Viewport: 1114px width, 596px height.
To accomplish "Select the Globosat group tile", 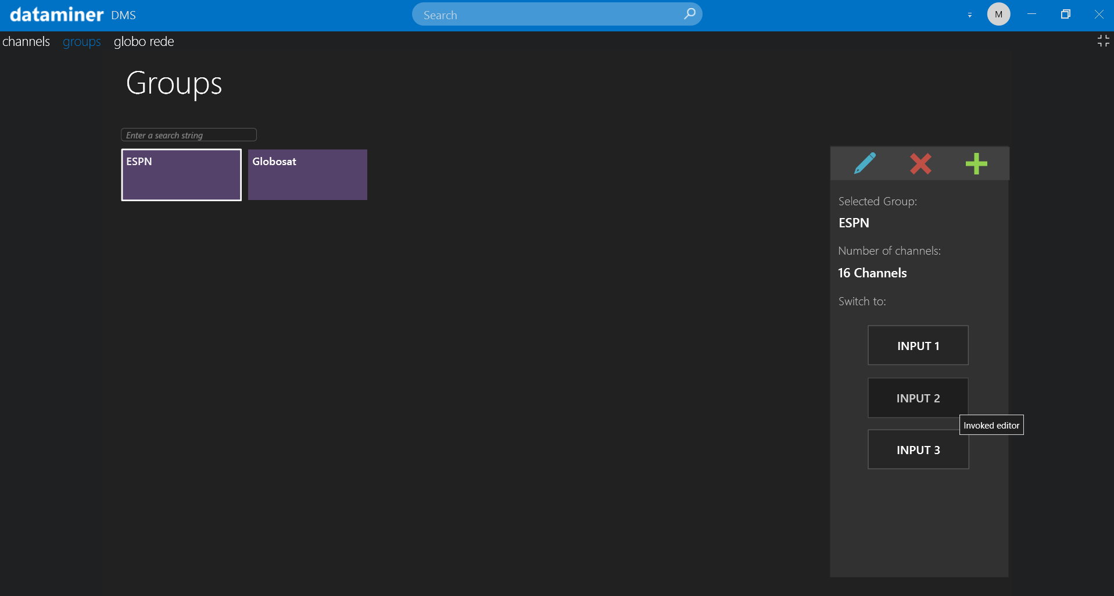I will click(x=307, y=175).
